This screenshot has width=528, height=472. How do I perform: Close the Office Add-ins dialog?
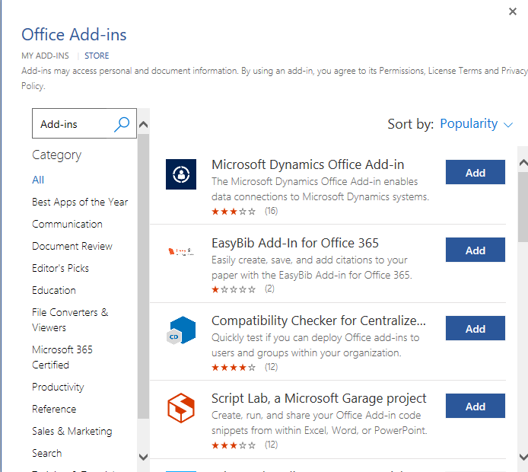click(x=513, y=11)
